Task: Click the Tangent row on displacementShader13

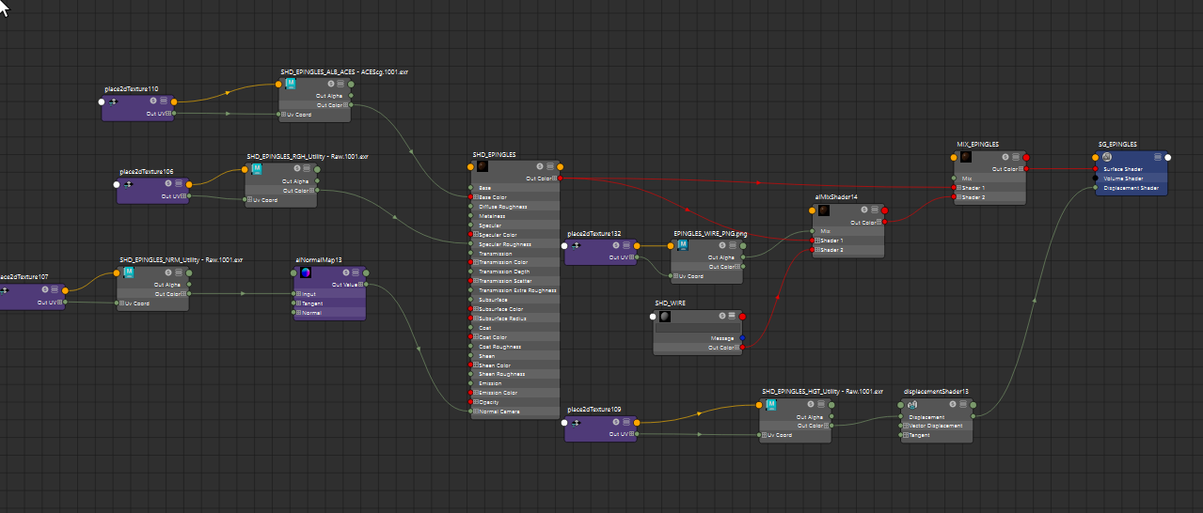Action: click(937, 435)
